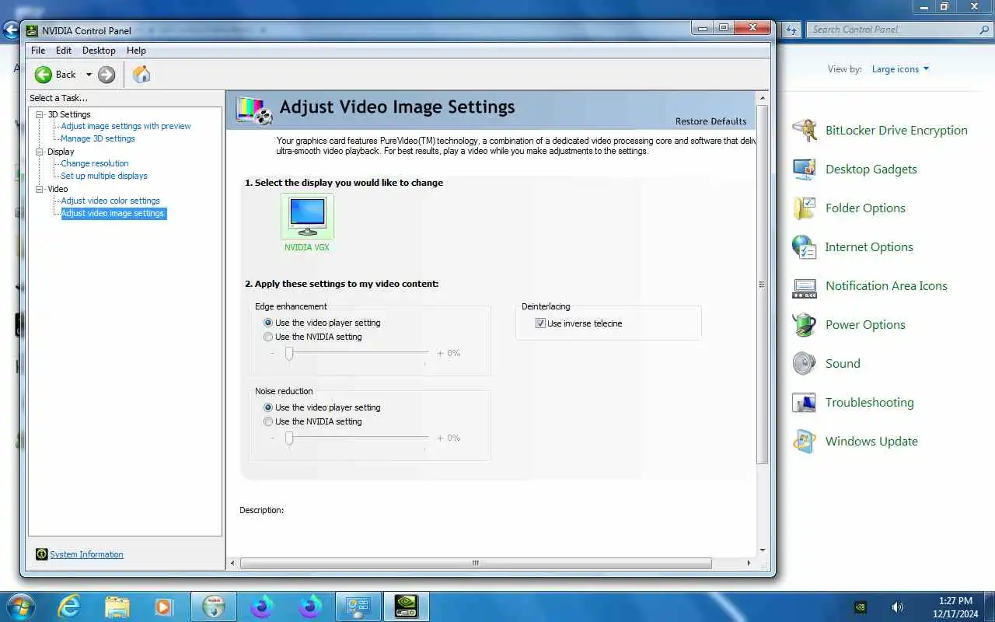
Task: Click the scroll-down arrow of settings pane
Action: tap(763, 550)
